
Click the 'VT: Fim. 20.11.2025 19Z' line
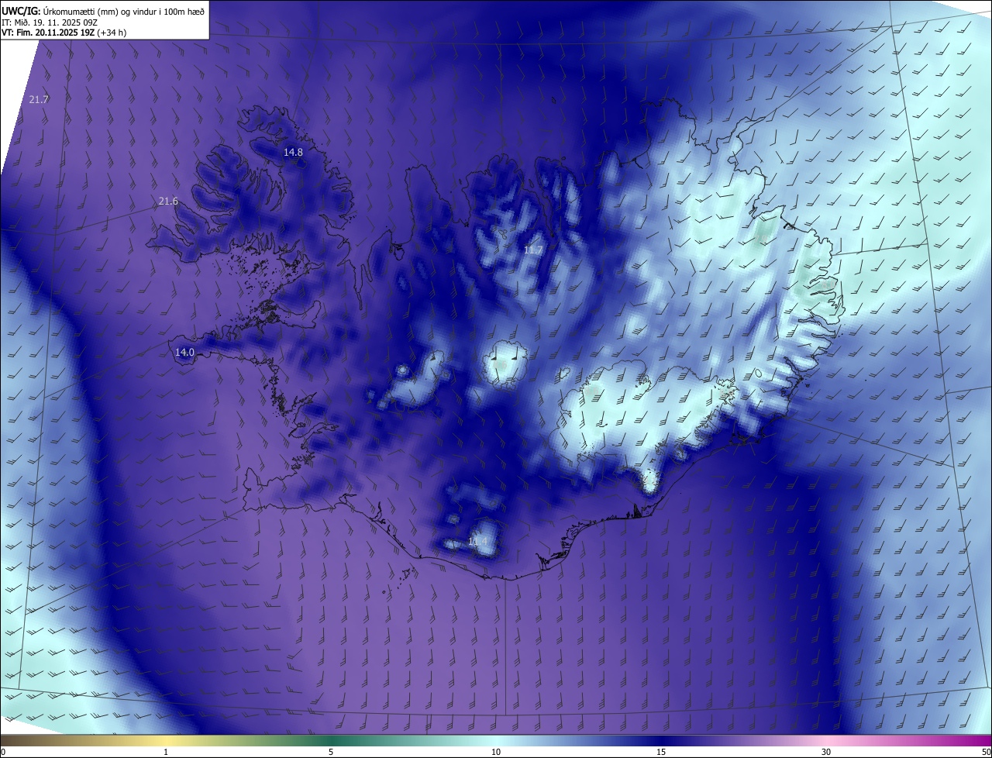[x=48, y=33]
